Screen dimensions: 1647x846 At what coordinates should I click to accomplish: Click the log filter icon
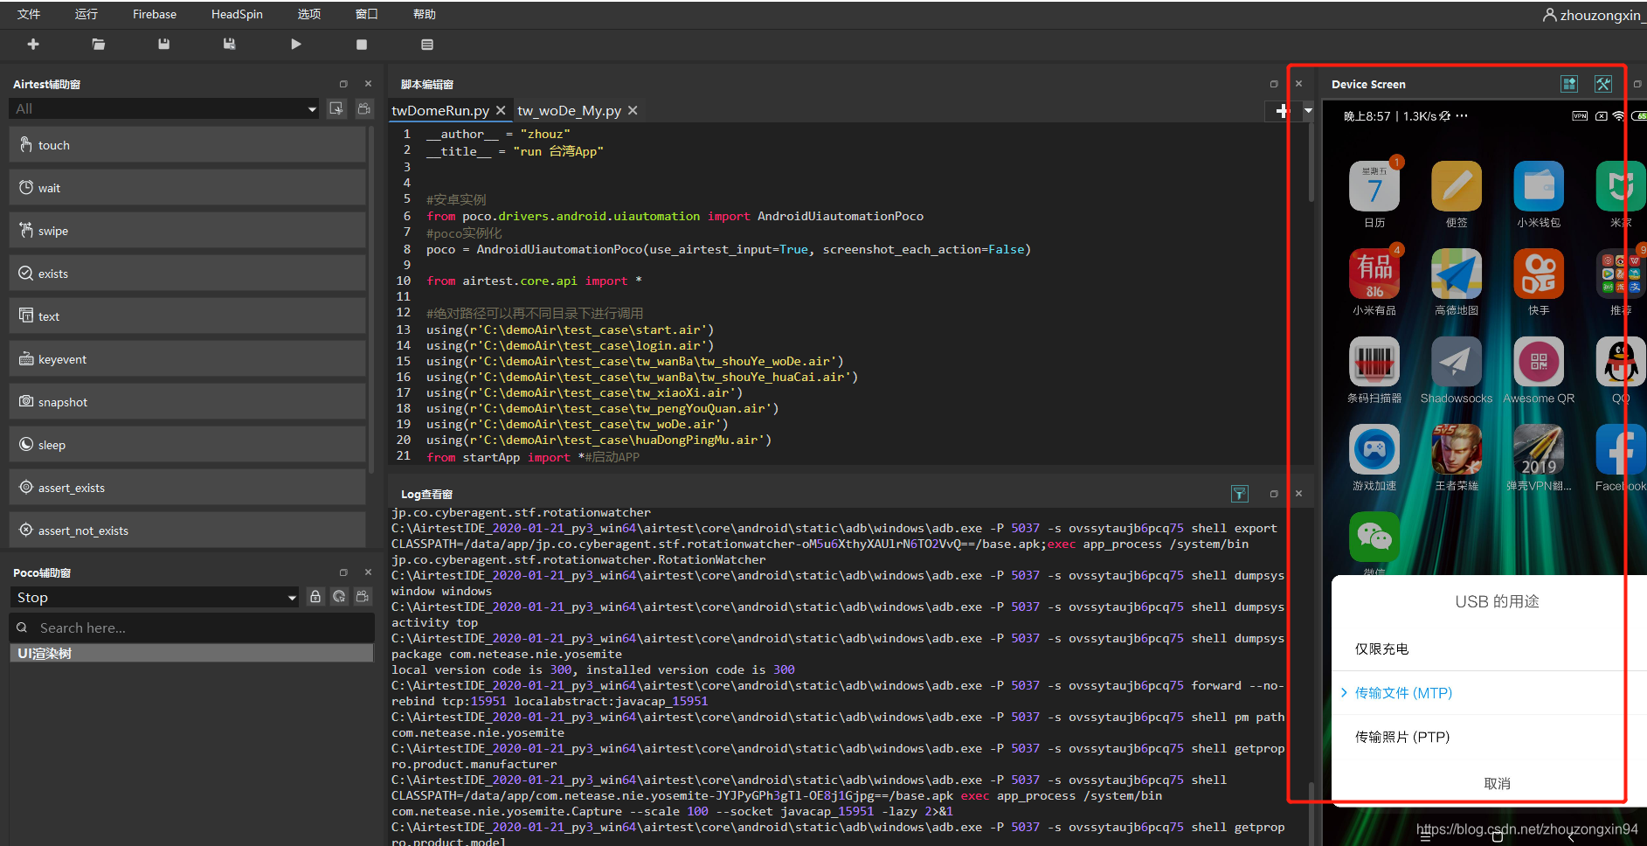[x=1239, y=494]
